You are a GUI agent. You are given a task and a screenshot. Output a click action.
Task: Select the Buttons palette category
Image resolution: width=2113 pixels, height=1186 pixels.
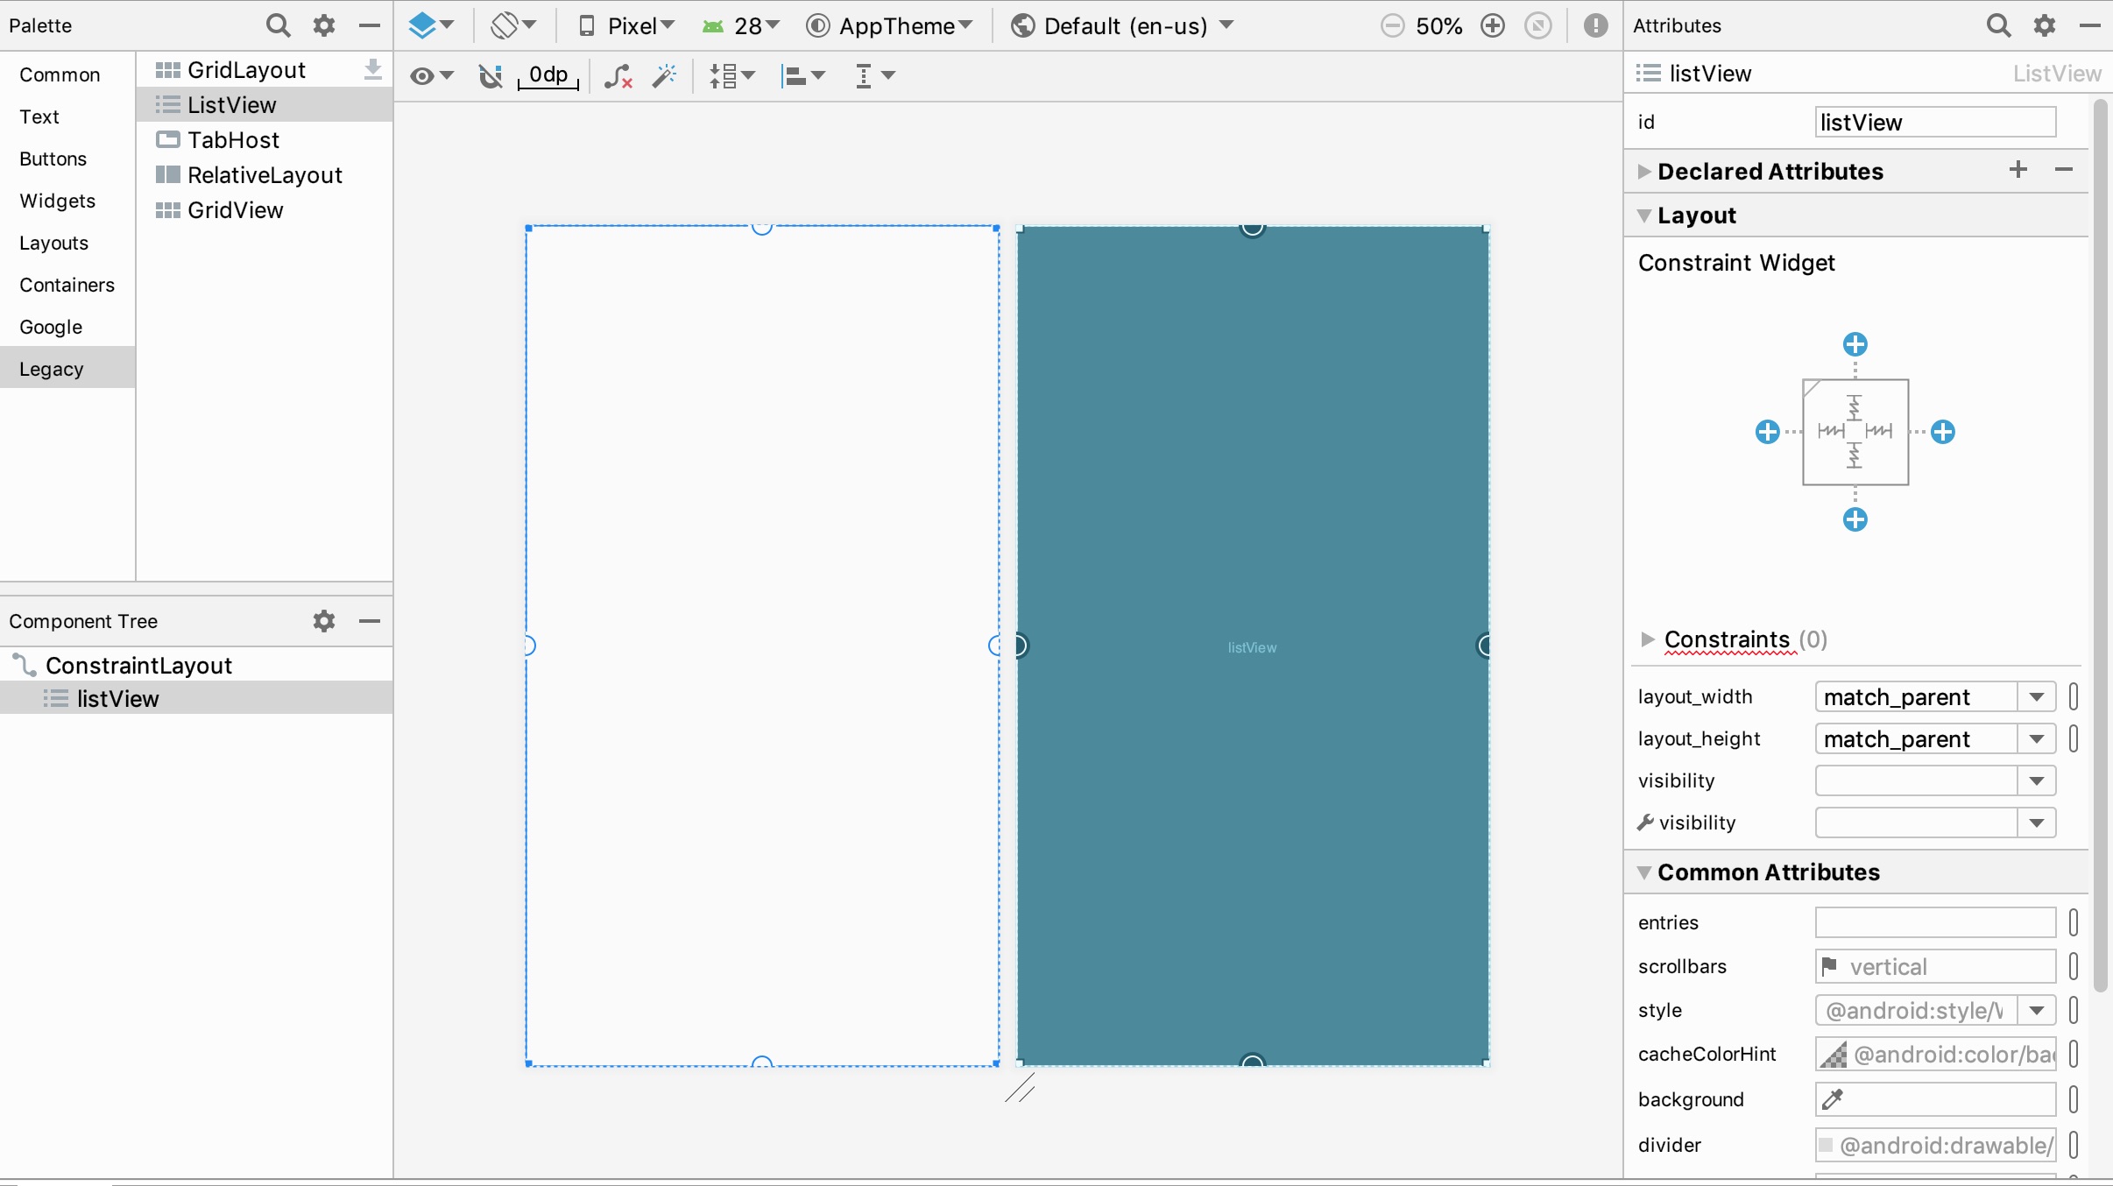(x=53, y=159)
